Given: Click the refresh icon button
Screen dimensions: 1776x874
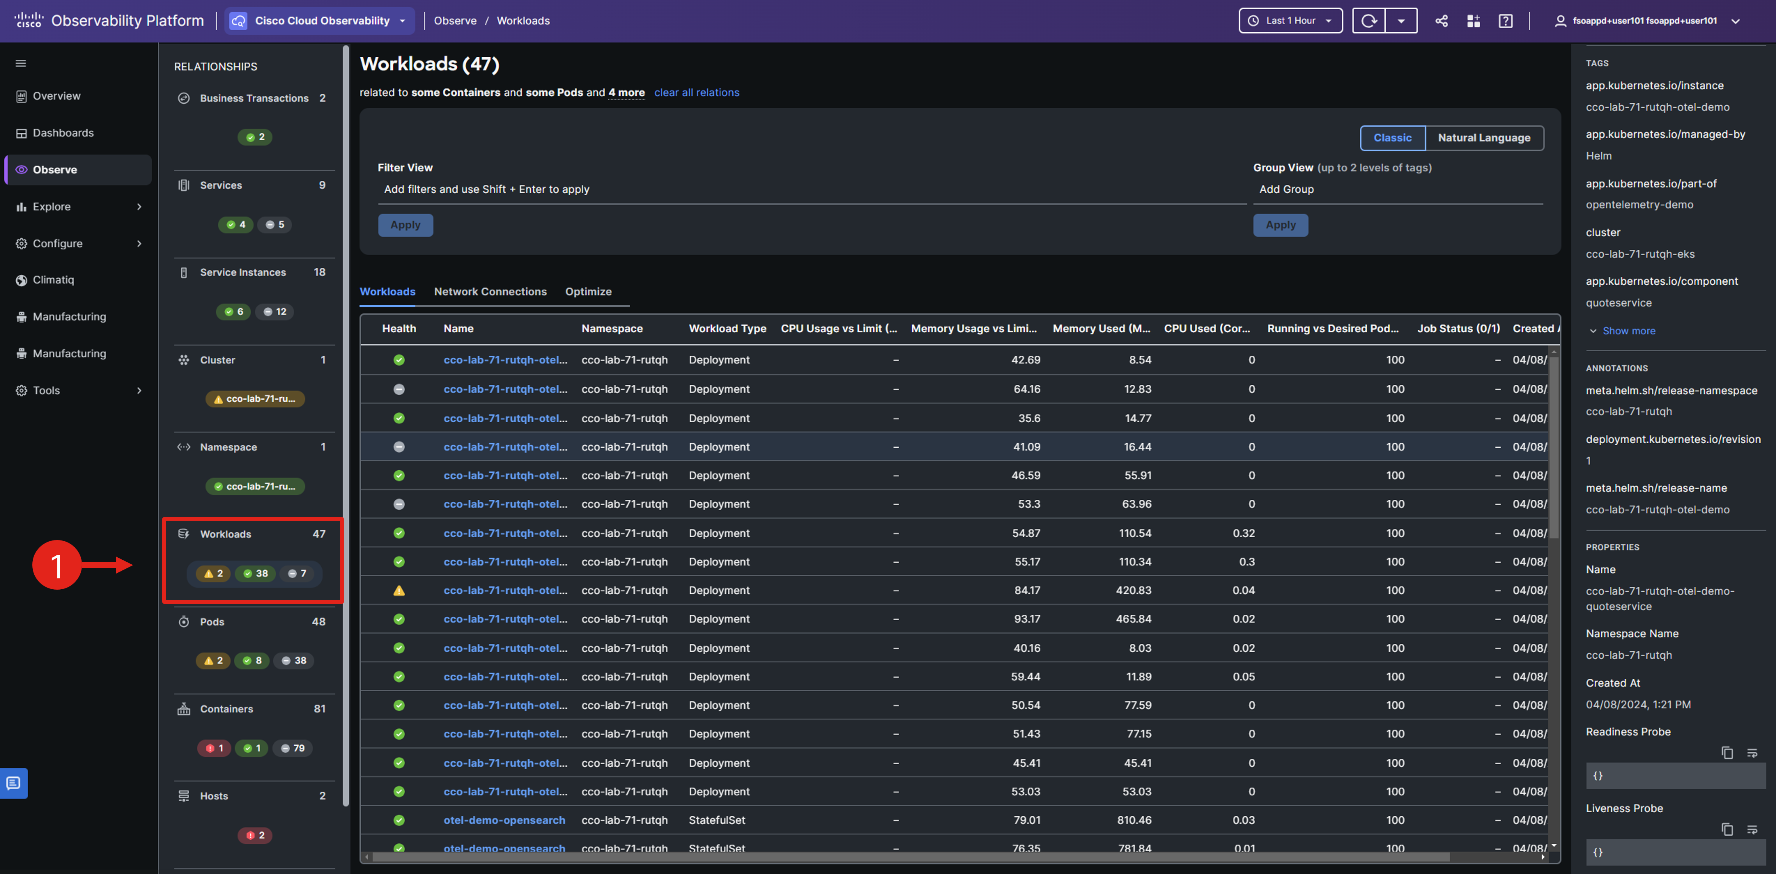Looking at the screenshot, I should tap(1369, 21).
